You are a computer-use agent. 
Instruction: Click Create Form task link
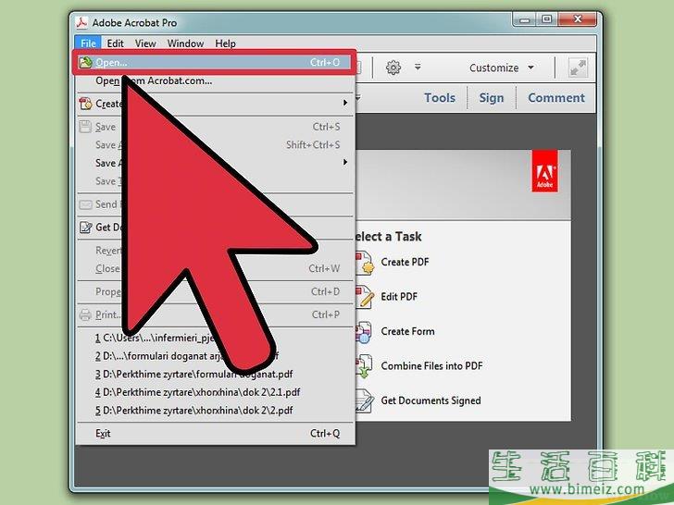click(x=407, y=331)
